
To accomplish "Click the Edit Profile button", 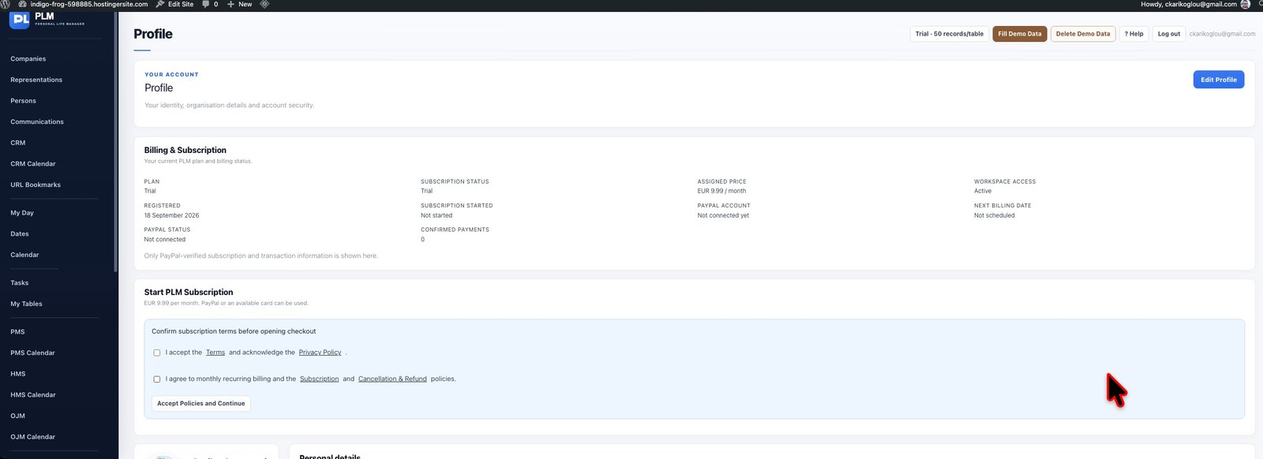I will pyautogui.click(x=1218, y=80).
